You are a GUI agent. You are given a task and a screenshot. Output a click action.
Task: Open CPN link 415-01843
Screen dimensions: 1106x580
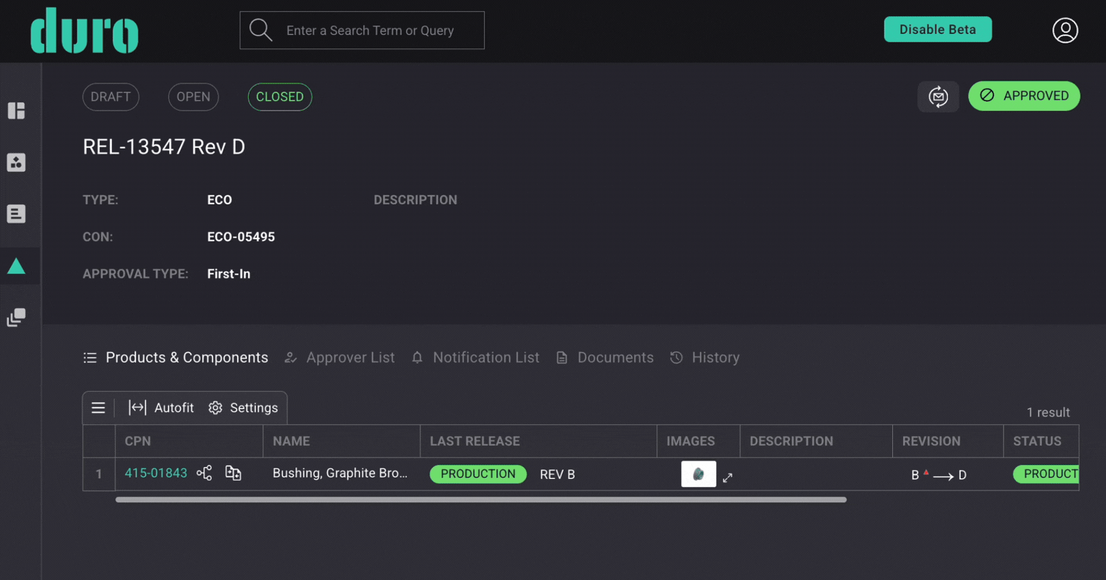click(x=156, y=474)
